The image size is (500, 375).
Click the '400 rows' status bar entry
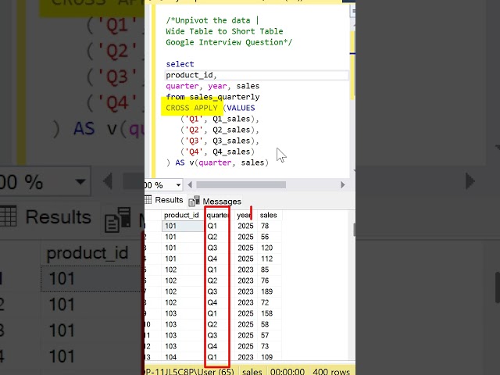[x=331, y=372]
